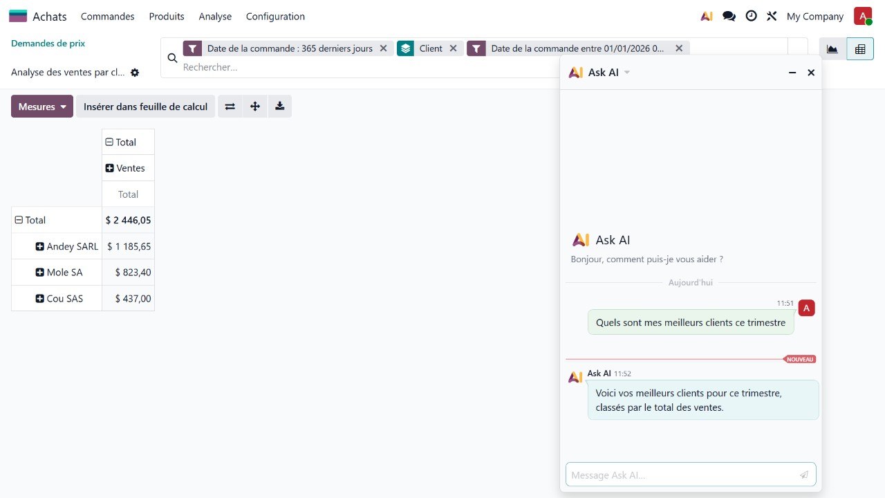The image size is (885, 498).
Task: Click the send message paper plane icon
Action: pos(804,475)
